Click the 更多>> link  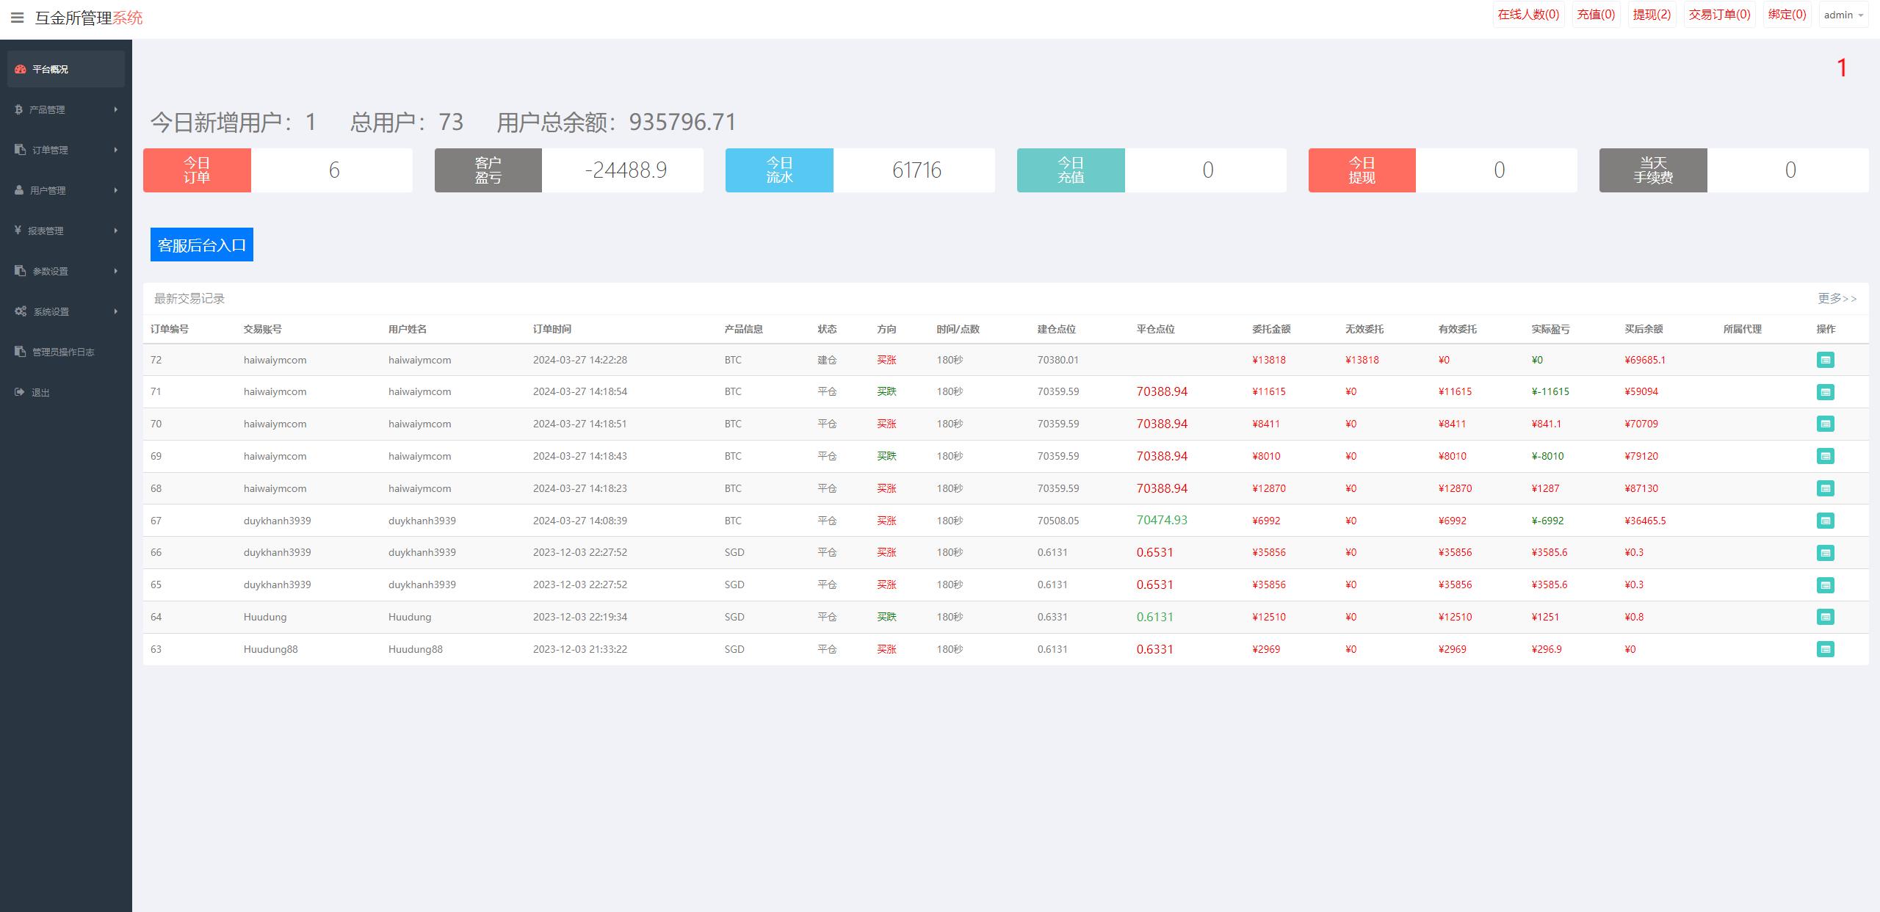(x=1837, y=298)
